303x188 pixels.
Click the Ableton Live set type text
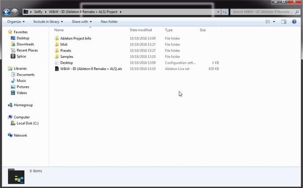tap(177, 69)
